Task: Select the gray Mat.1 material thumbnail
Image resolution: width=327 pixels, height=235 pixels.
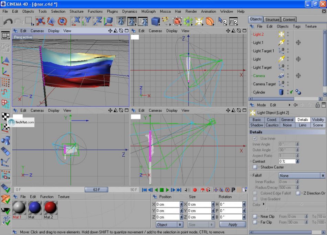Action: pos(19,208)
